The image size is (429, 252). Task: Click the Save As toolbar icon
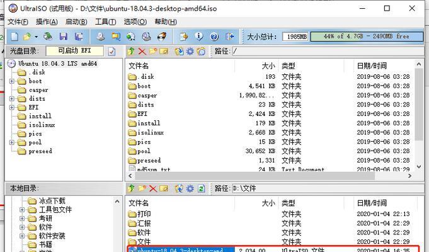point(79,37)
